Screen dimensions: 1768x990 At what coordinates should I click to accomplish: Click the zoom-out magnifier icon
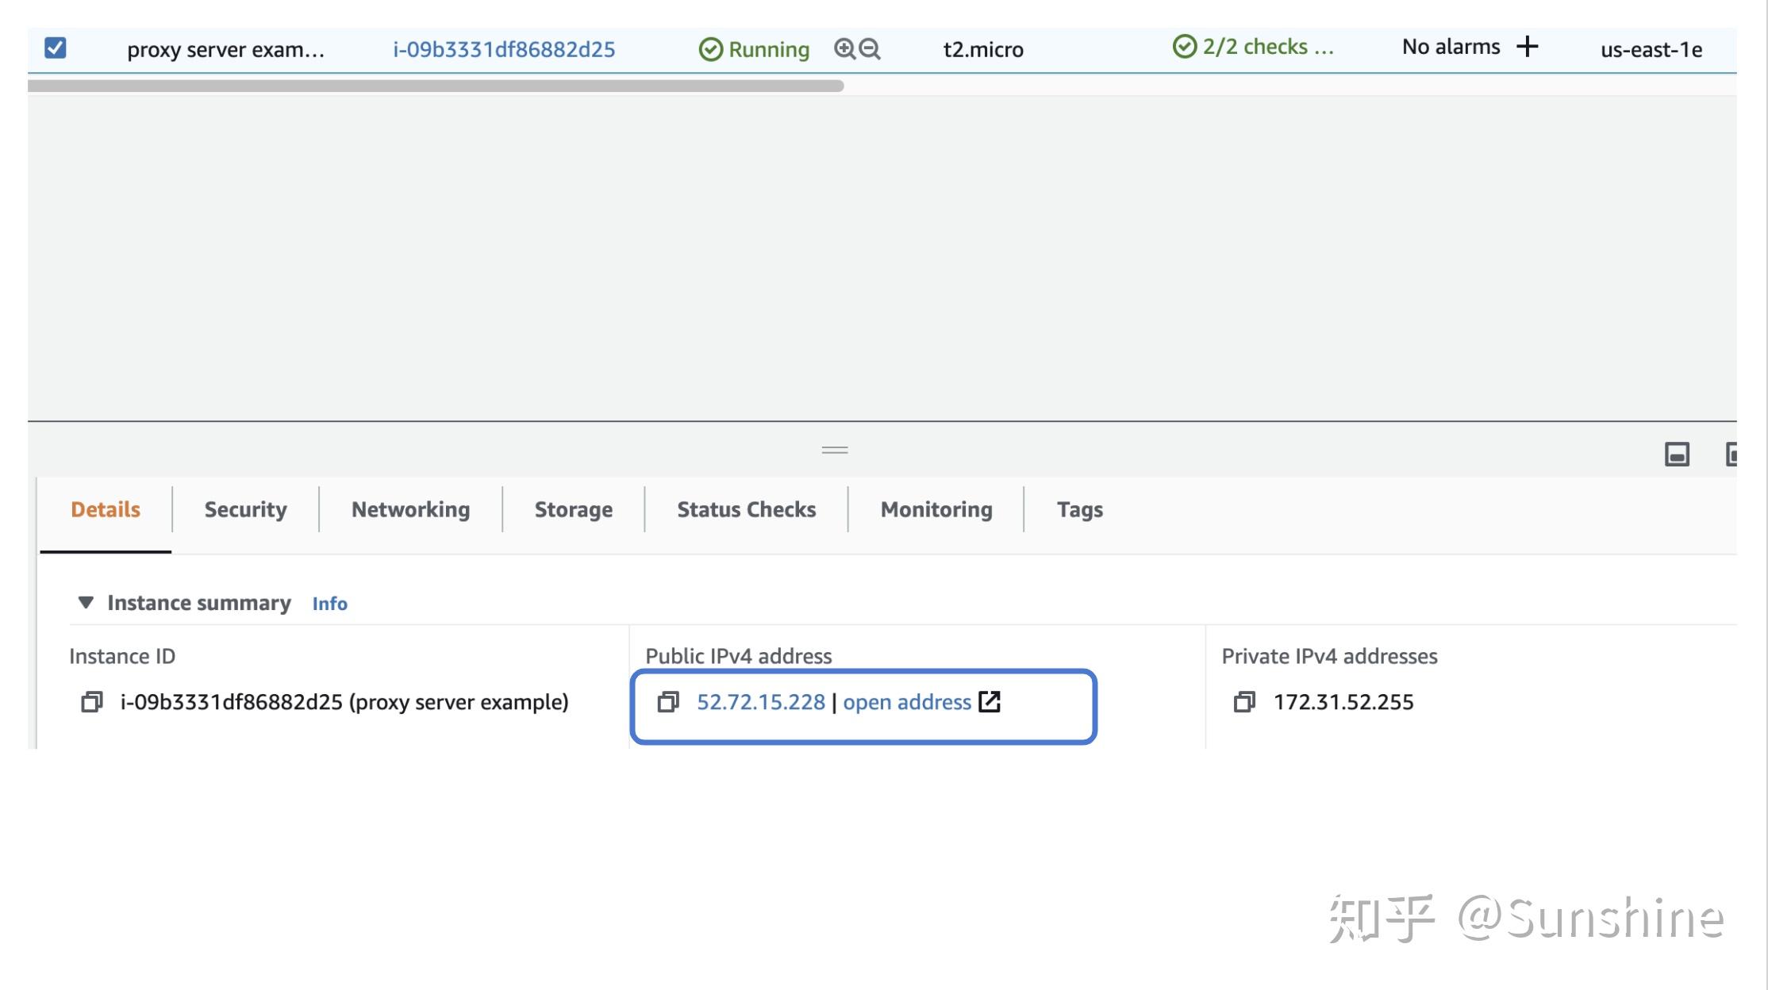coord(870,48)
